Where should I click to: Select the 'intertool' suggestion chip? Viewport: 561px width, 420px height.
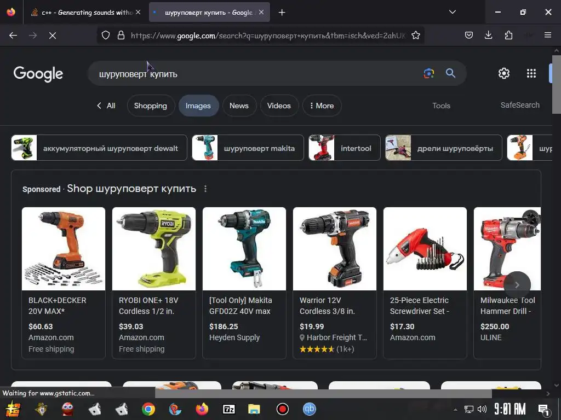click(x=344, y=148)
